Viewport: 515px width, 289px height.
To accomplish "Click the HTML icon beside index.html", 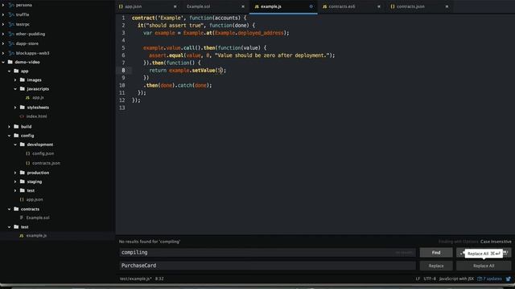I will click(22, 116).
